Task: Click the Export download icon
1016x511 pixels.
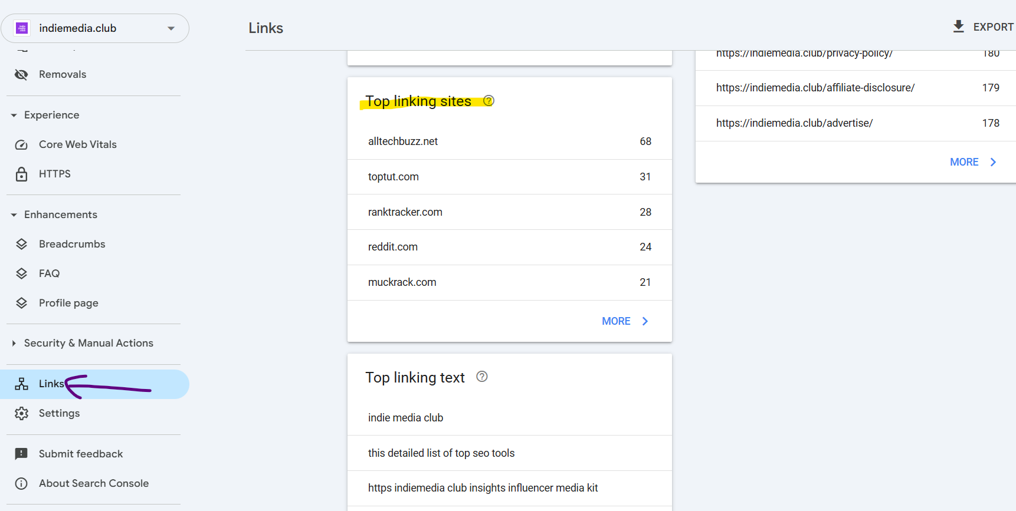Action: pyautogui.click(x=959, y=27)
